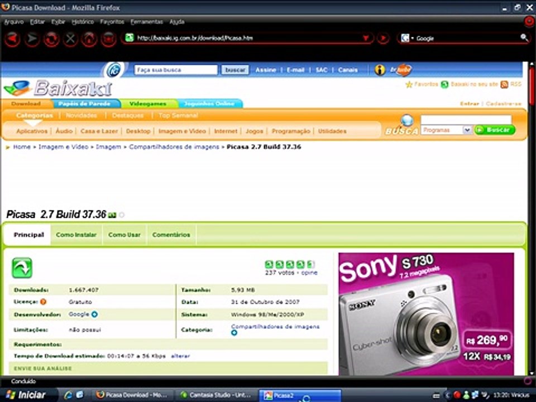
Task: Click the Home breadcrumb link
Action: [x=22, y=147]
